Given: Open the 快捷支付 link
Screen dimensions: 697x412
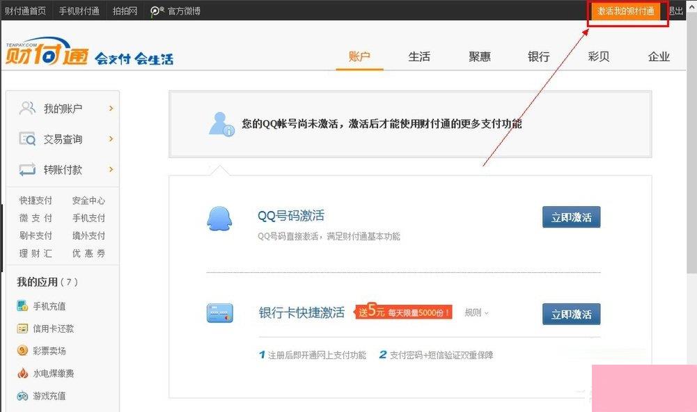Looking at the screenshot, I should tap(36, 200).
